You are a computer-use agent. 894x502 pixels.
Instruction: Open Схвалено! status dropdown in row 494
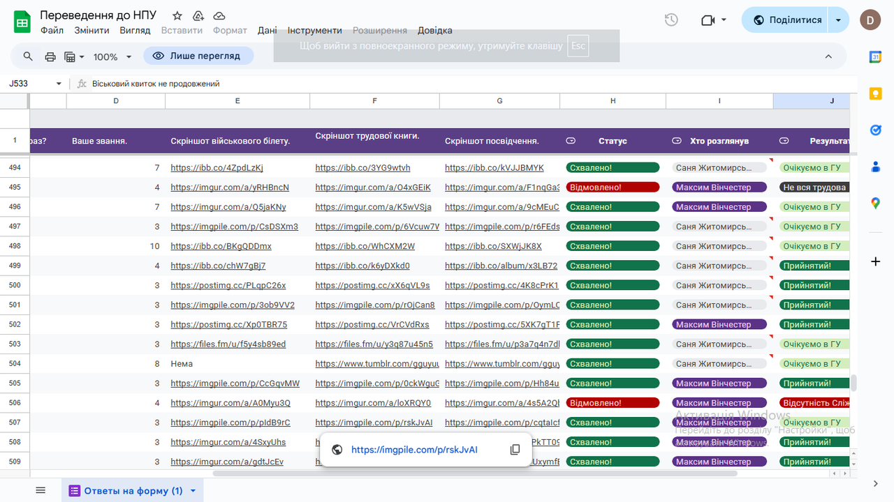[613, 167]
